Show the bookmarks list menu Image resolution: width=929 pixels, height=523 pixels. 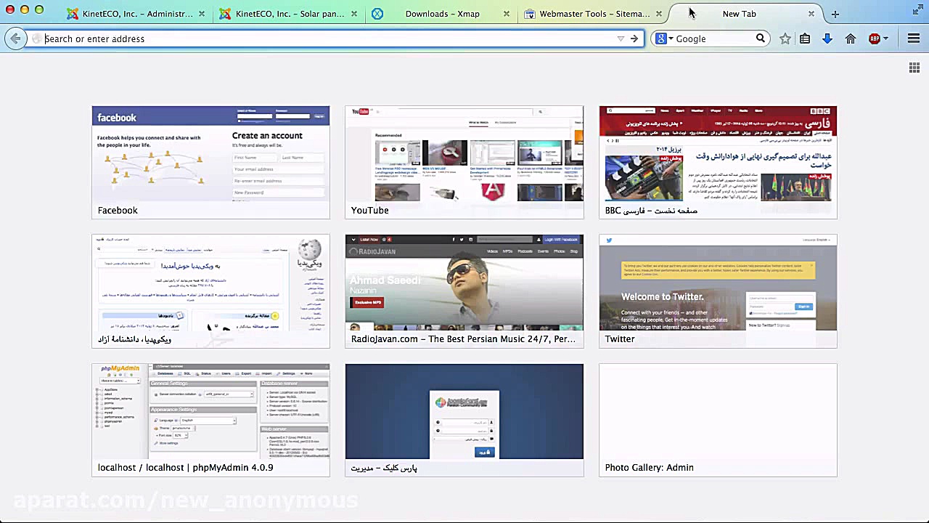tap(805, 38)
